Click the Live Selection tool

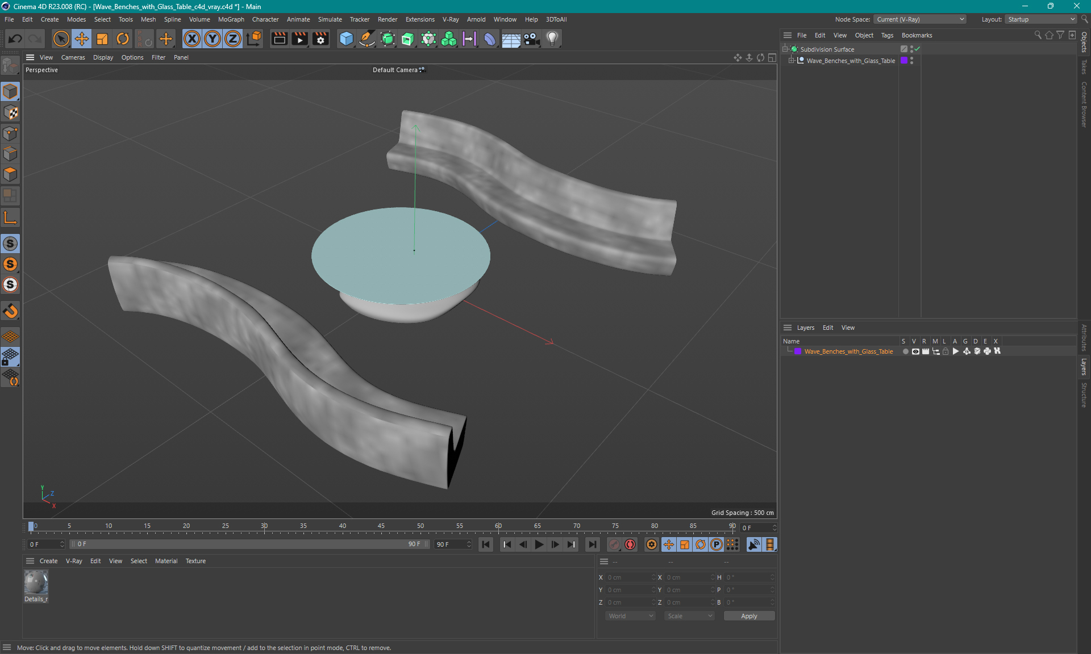[x=60, y=38]
